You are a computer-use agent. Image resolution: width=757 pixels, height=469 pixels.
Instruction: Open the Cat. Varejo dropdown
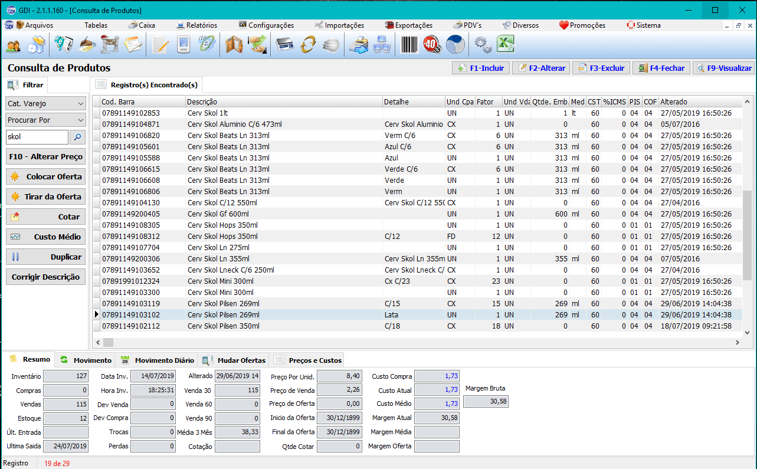pos(45,103)
